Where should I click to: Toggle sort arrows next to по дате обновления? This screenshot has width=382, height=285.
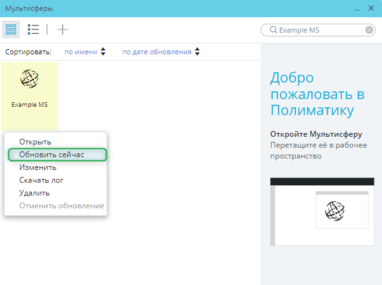197,52
